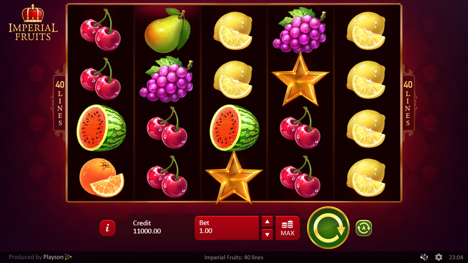This screenshot has height=263, width=468.
Task: Select the gold star on the third reel
Action: 234,177
